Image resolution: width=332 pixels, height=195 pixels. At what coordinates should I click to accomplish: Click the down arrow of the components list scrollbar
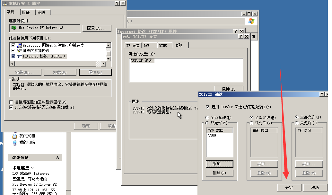coord(108,59)
